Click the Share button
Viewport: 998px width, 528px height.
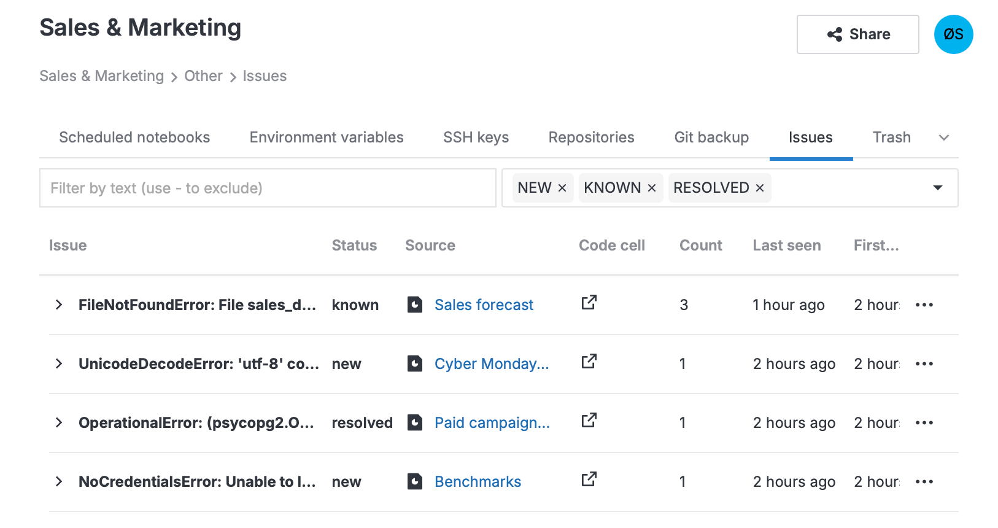coord(857,34)
